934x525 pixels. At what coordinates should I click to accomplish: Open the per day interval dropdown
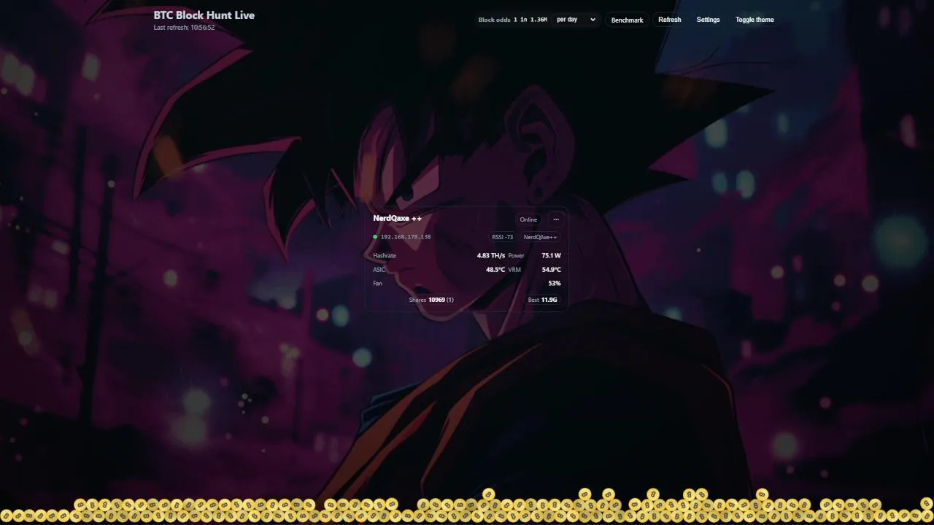tap(576, 20)
